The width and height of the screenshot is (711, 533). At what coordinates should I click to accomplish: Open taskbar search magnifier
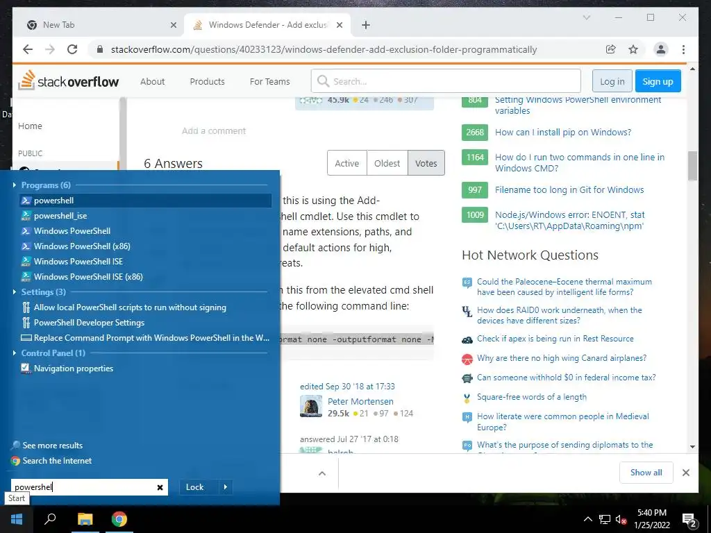point(50,519)
